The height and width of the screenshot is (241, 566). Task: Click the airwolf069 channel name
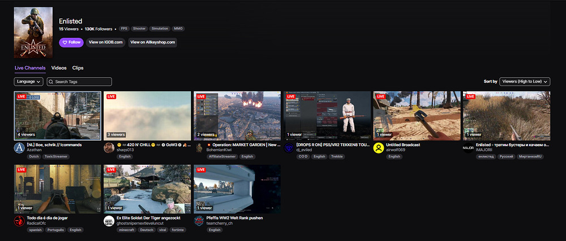(395, 150)
